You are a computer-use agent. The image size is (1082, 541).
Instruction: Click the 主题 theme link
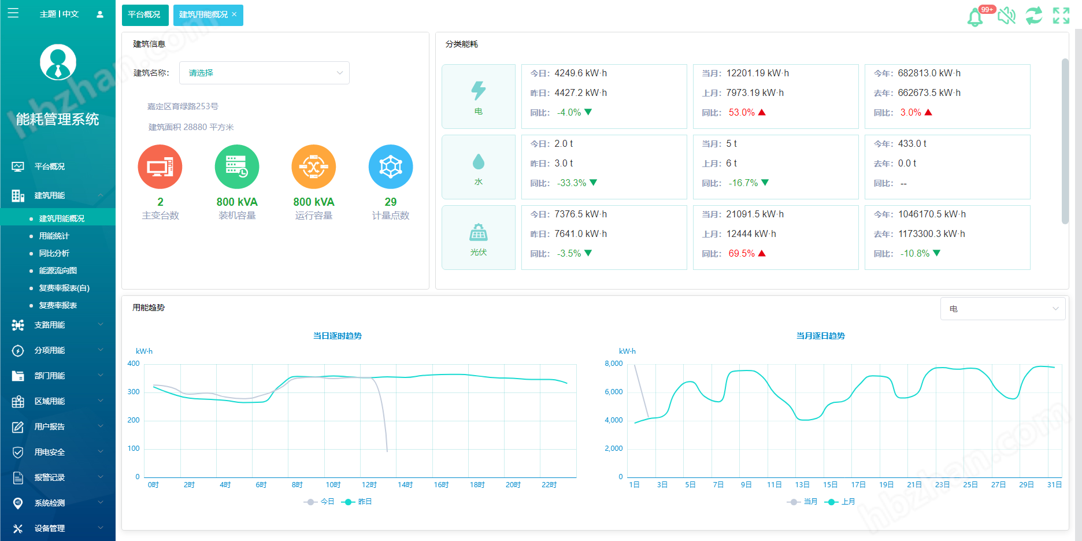[47, 14]
